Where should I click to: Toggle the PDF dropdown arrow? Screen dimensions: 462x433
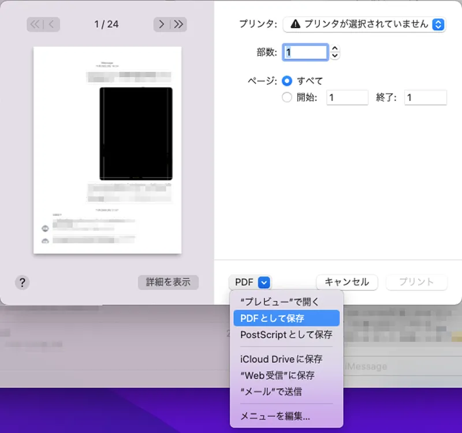[x=264, y=282]
